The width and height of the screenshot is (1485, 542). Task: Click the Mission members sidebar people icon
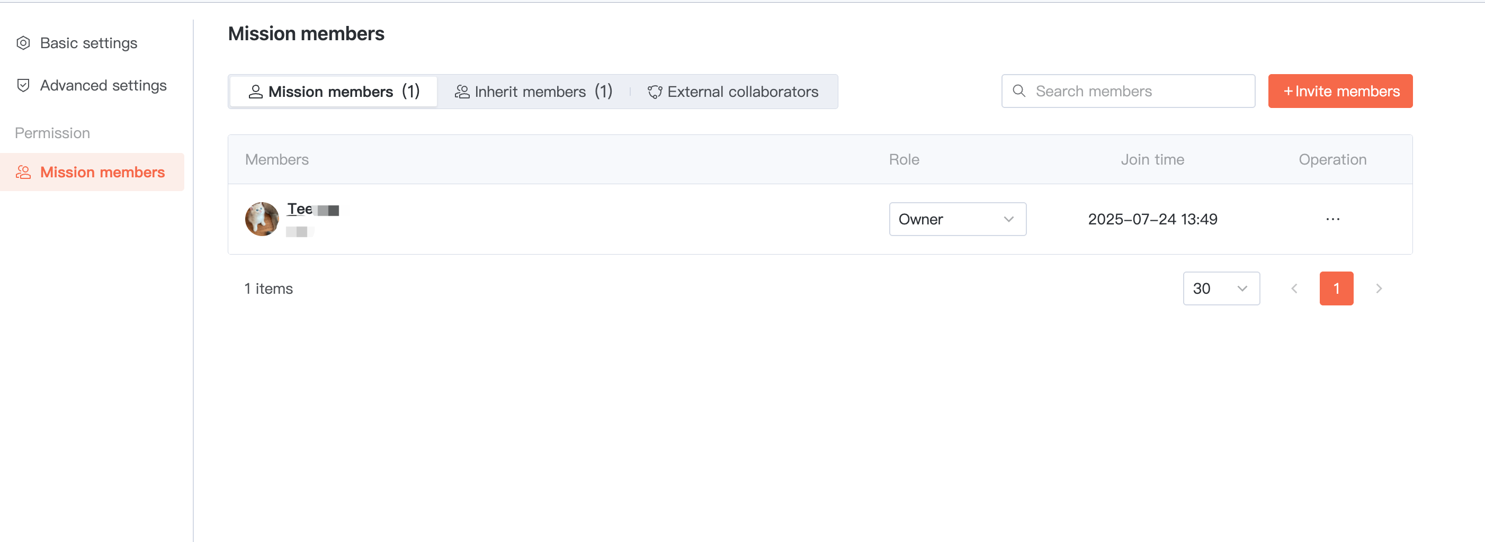[23, 172]
